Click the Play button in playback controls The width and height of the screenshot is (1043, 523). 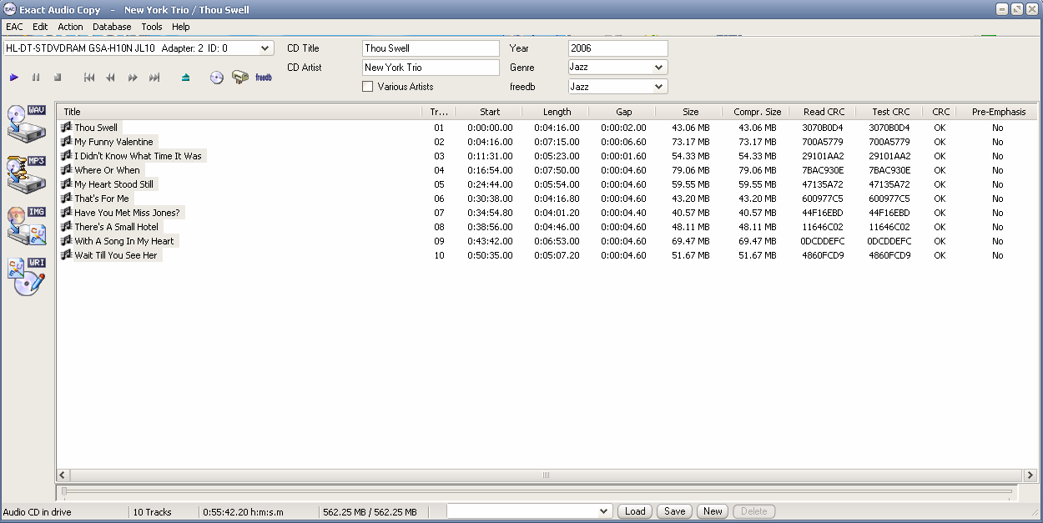tap(14, 78)
